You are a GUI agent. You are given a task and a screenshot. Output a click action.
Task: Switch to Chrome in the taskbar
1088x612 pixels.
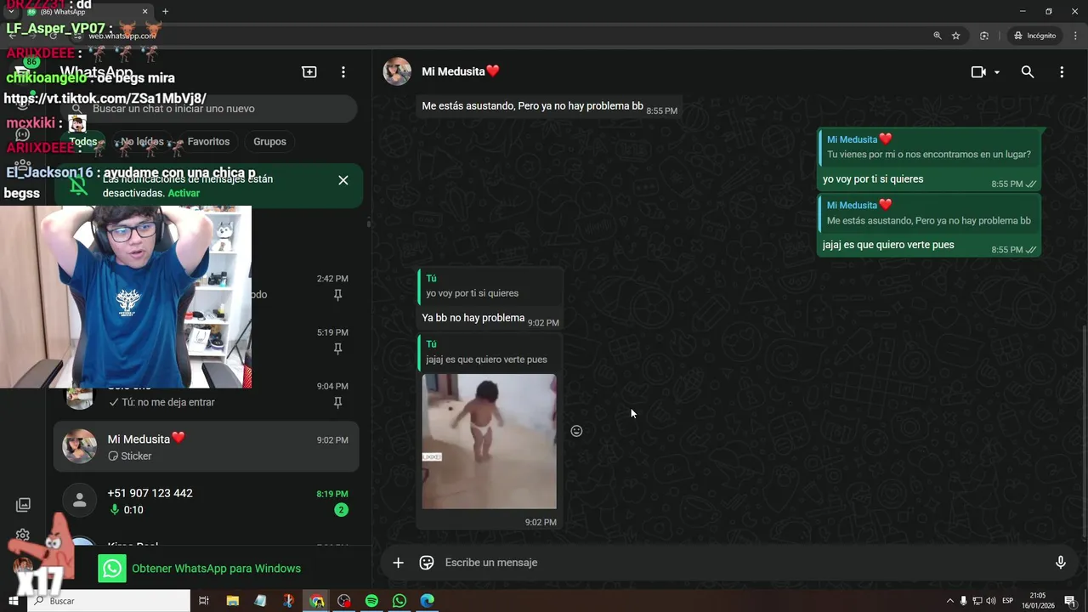point(316,601)
